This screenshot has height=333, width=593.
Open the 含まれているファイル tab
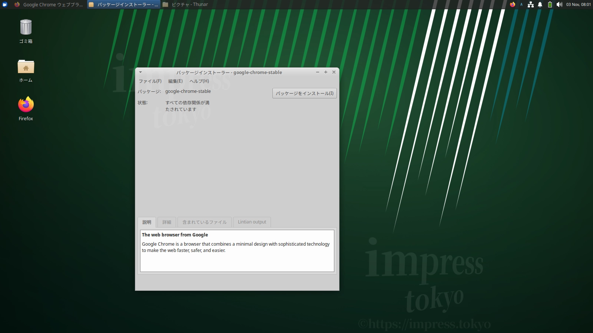pyautogui.click(x=205, y=222)
